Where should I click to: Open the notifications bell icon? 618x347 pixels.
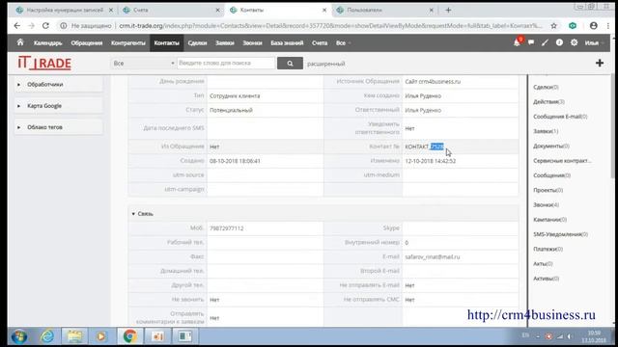tap(517, 42)
